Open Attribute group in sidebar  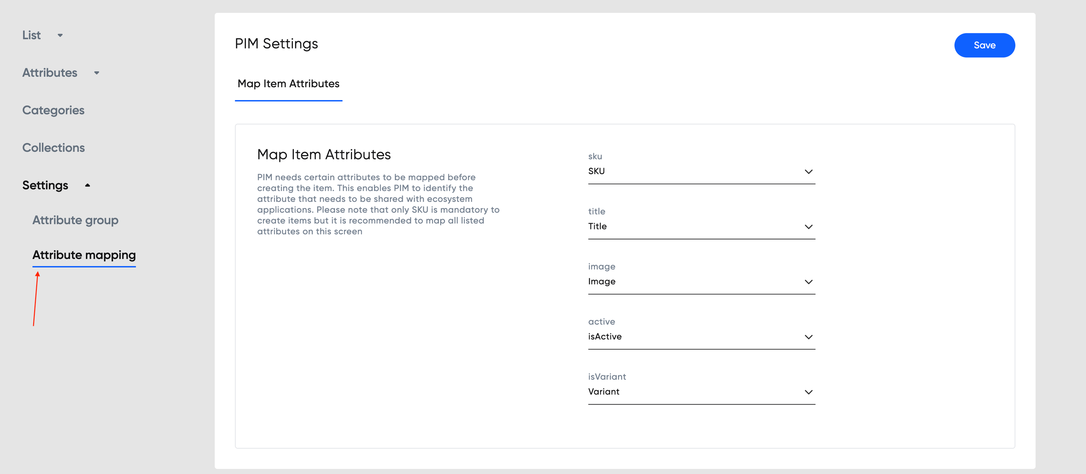[x=75, y=220]
